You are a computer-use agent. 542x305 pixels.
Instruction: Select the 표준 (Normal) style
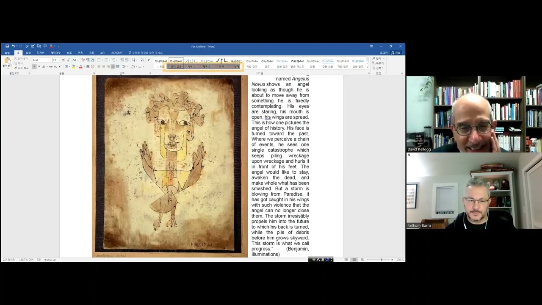(x=160, y=63)
